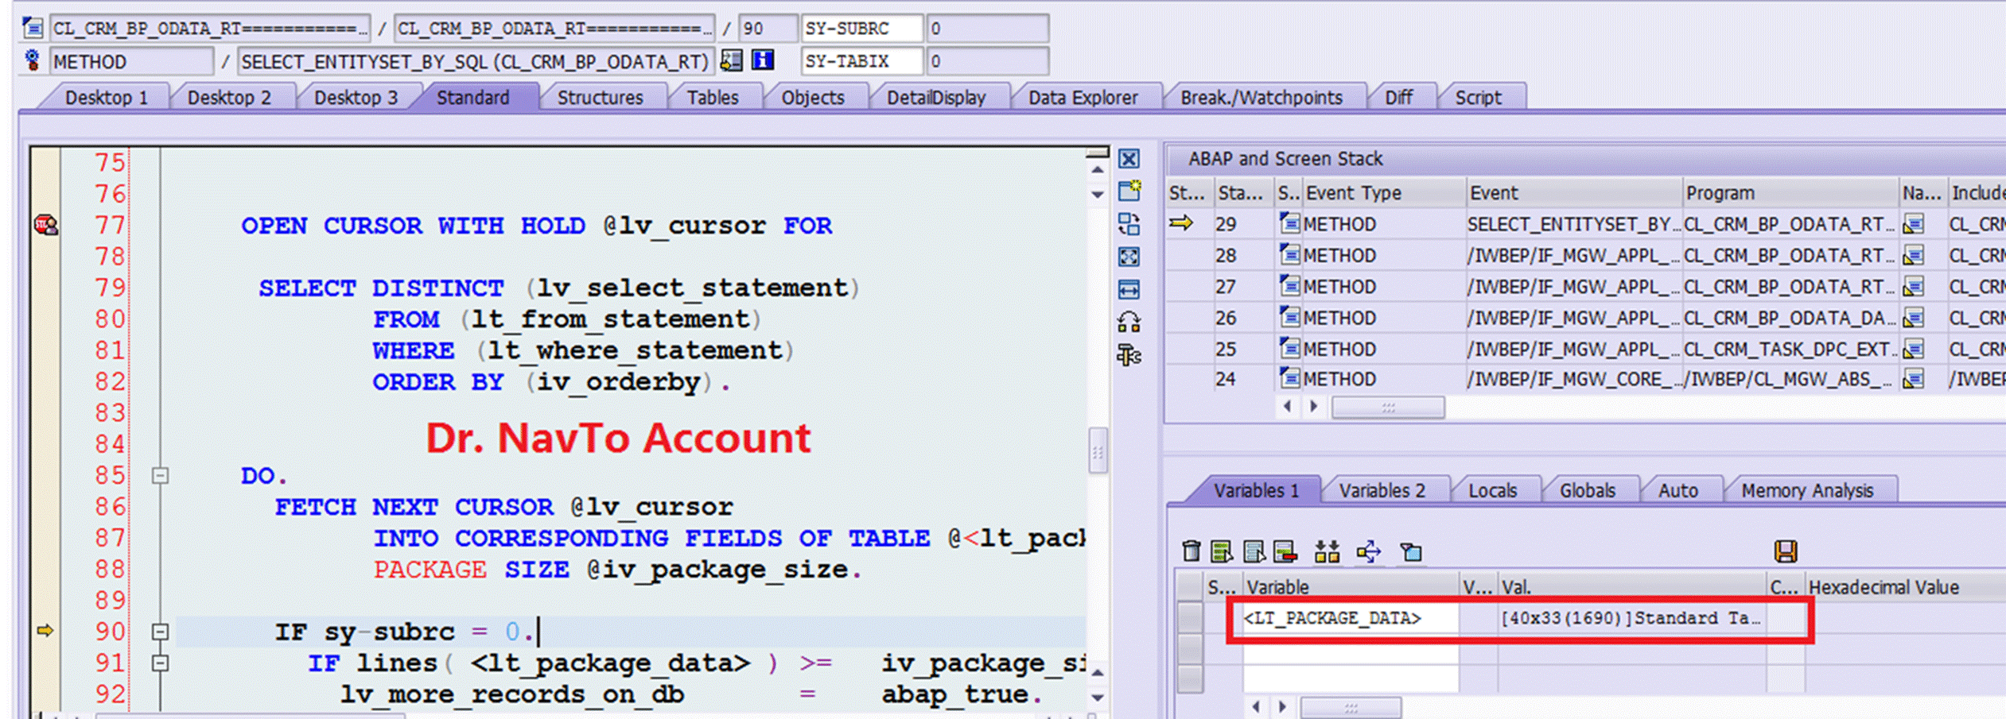Click the blue info icon in the header
The height and width of the screenshot is (719, 2006).
tap(763, 60)
